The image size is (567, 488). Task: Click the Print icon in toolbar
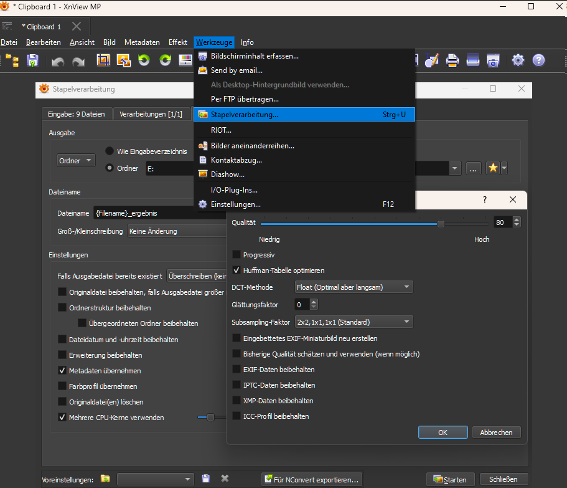pos(452,60)
